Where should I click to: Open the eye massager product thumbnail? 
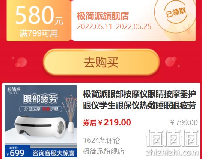pyautogui.click(x=41, y=121)
